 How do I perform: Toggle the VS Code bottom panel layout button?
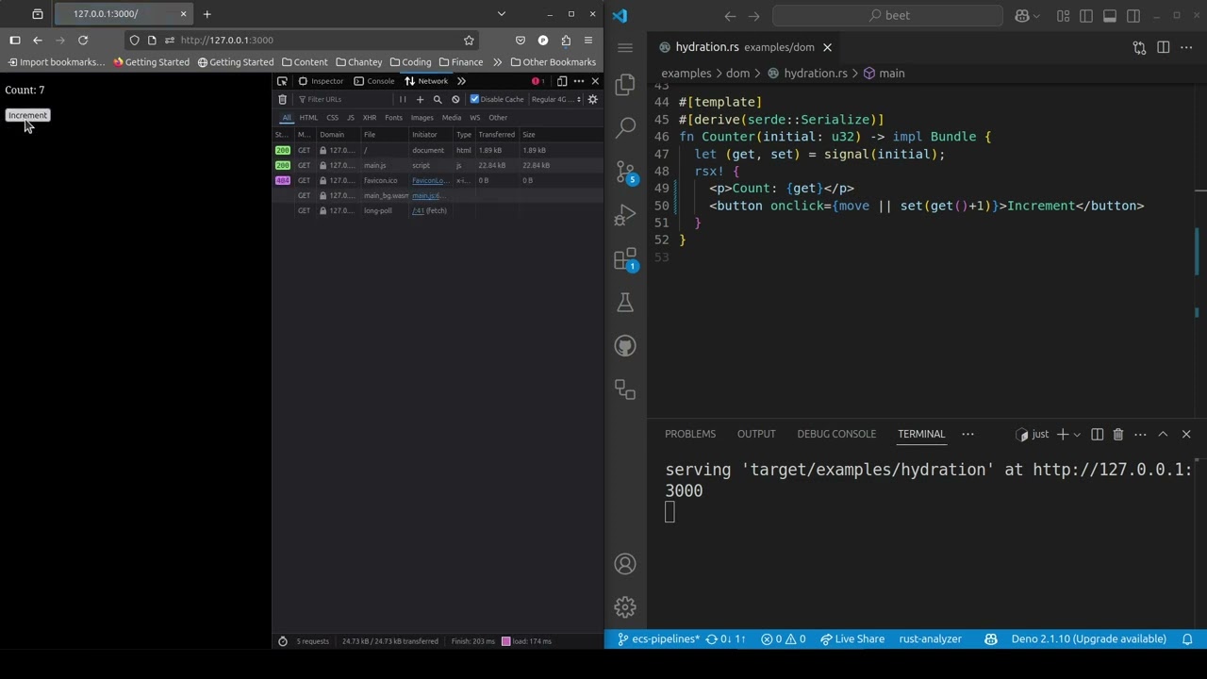pyautogui.click(x=1110, y=16)
